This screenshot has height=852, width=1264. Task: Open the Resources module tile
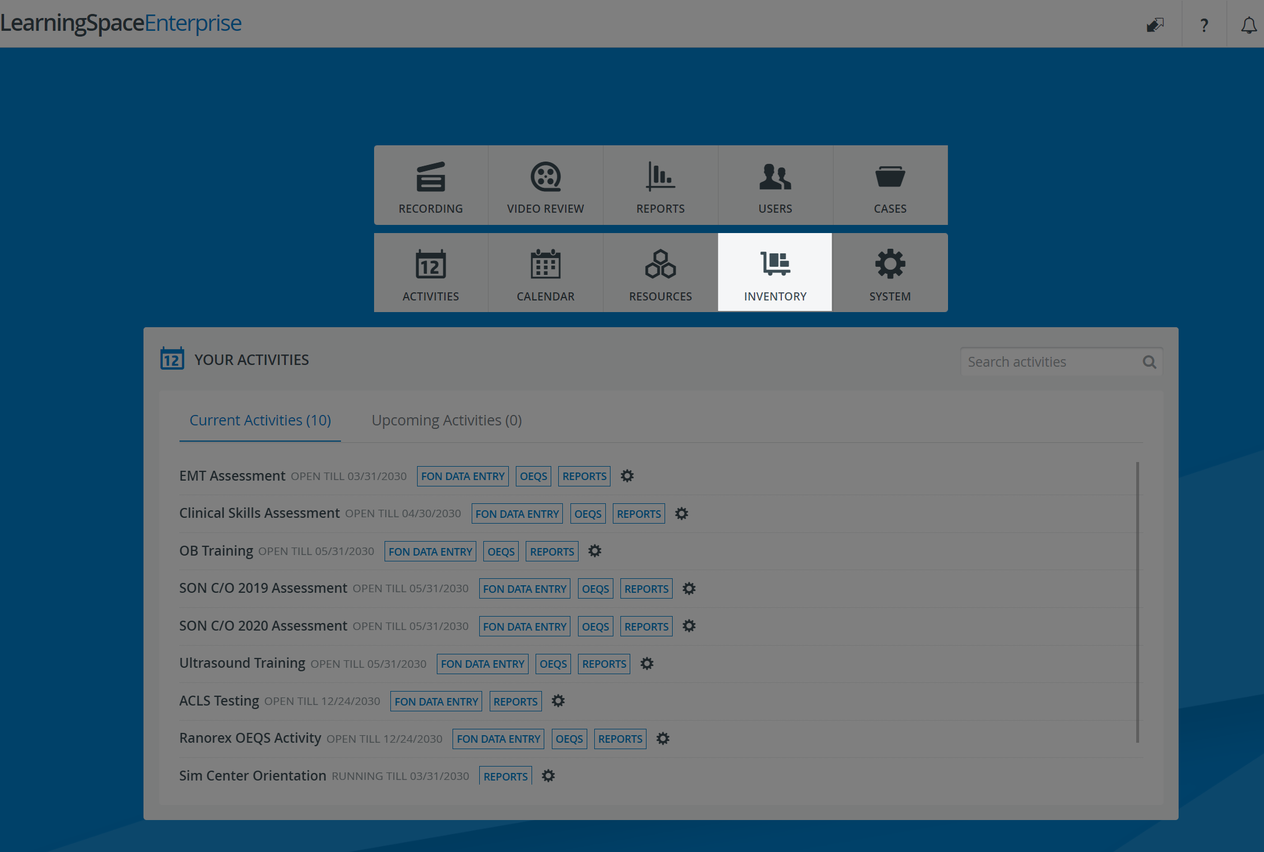(660, 272)
